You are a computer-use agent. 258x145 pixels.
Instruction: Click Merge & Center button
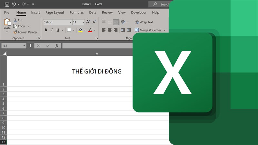click(x=148, y=30)
